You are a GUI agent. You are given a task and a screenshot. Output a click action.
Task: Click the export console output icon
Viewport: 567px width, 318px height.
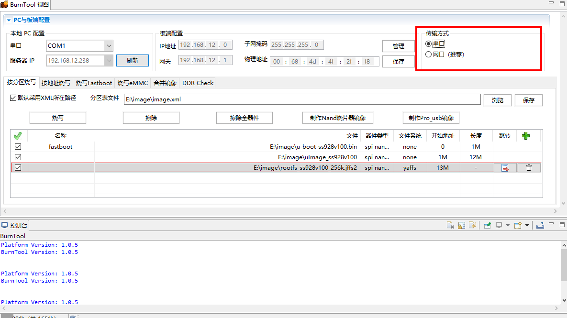(x=540, y=225)
